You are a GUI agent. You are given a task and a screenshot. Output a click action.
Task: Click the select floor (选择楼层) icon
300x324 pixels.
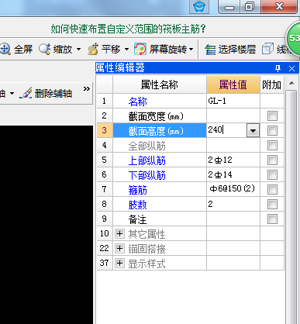pyautogui.click(x=210, y=49)
